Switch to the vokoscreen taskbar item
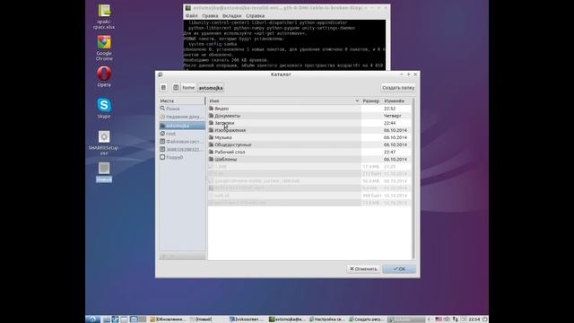The width and height of the screenshot is (574, 323). tap(247, 319)
